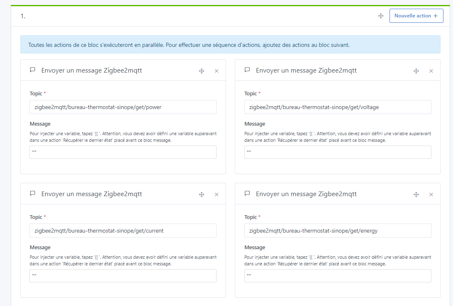
Task: Grab the move handle for block 1
Action: click(x=381, y=16)
